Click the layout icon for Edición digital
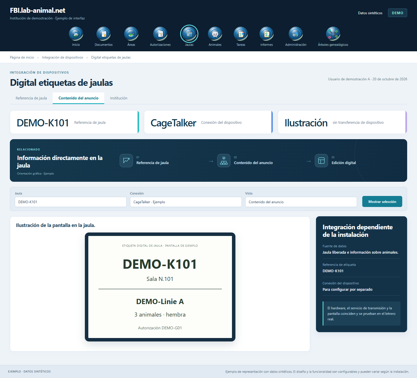The width and height of the screenshot is (417, 378). tap(321, 161)
